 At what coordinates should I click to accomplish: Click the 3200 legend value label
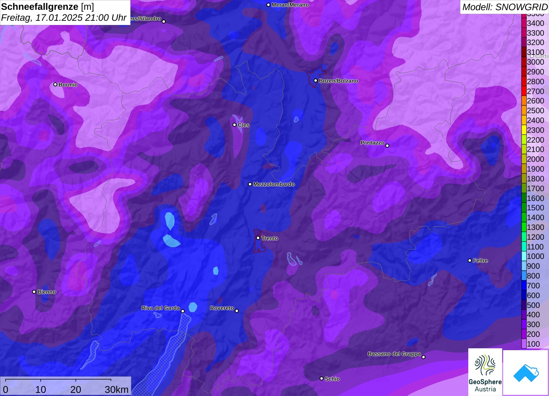pos(536,42)
